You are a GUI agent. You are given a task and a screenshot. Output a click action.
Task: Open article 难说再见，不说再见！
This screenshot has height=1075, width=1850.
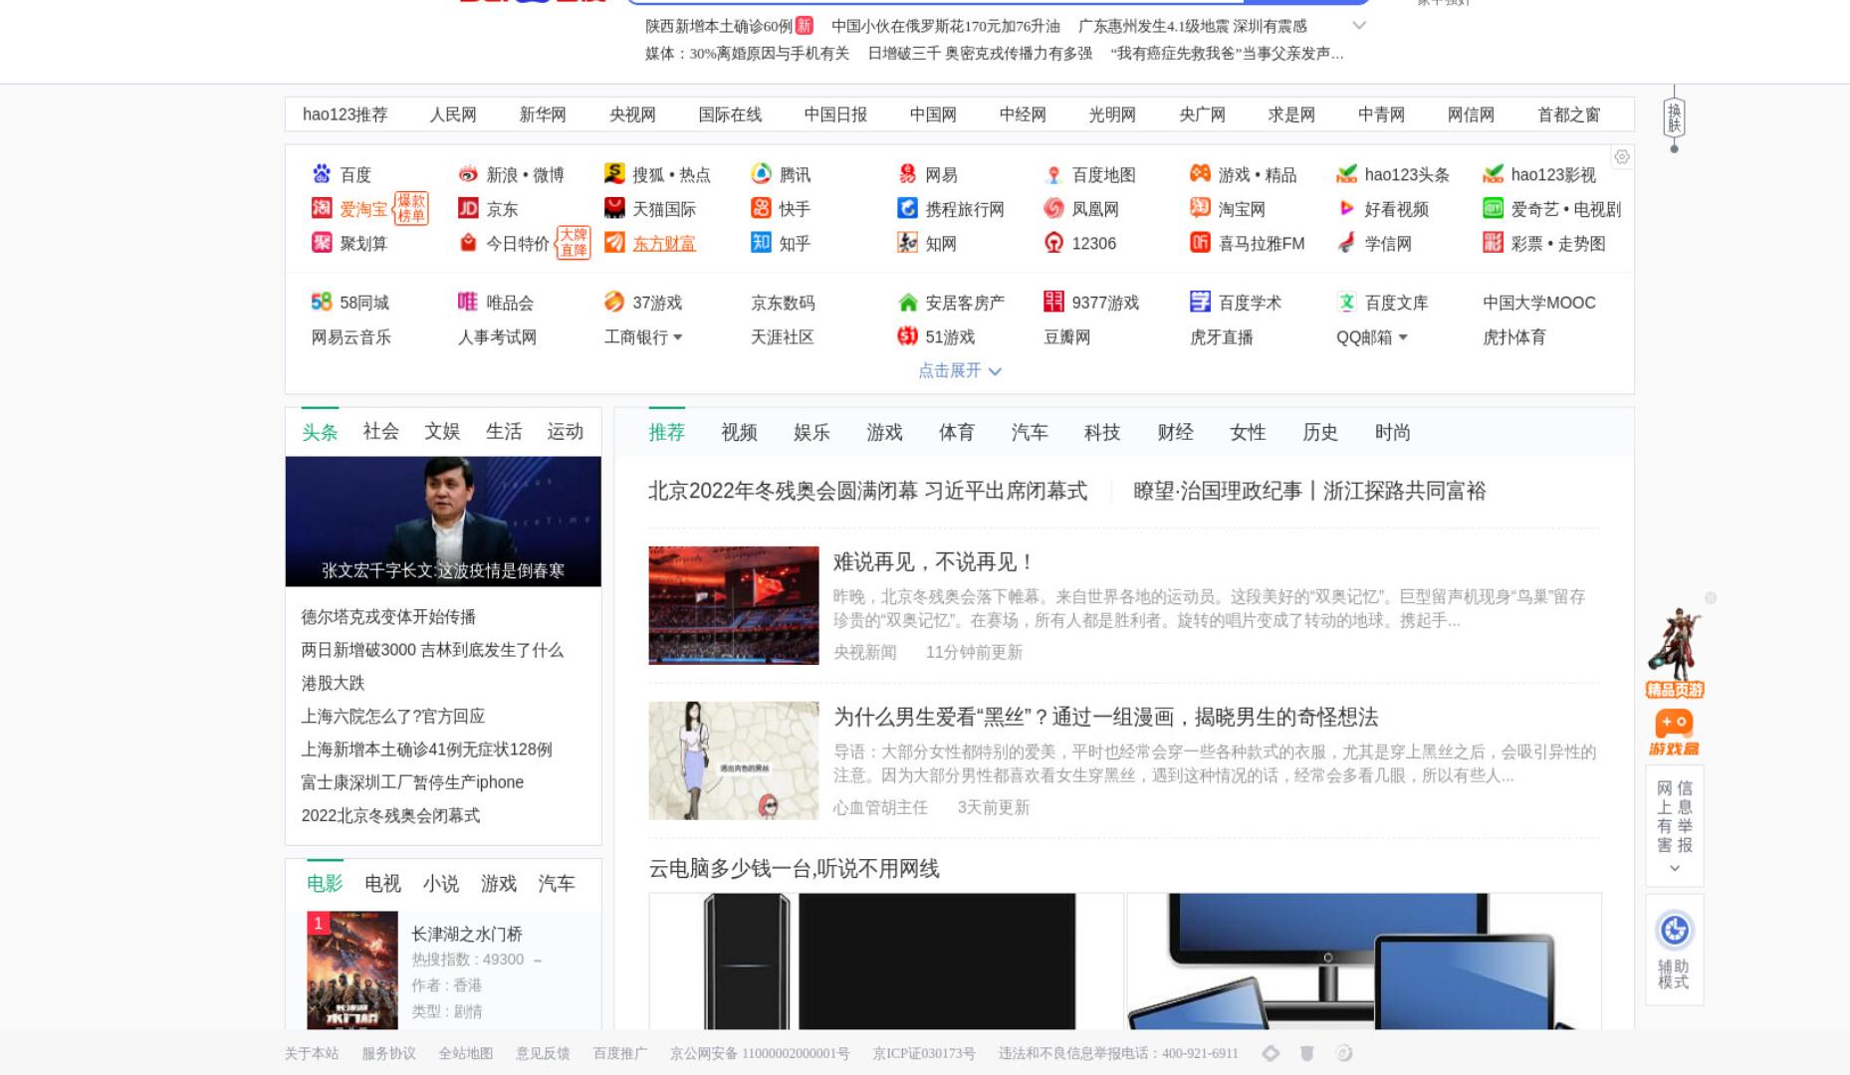934,561
